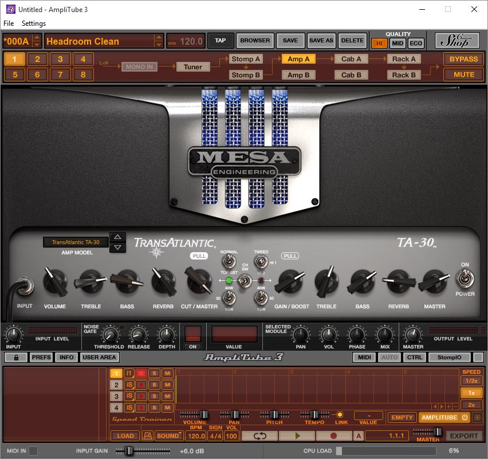Image resolution: width=488 pixels, height=459 pixels.
Task: Click the MUTE button
Action: click(463, 74)
